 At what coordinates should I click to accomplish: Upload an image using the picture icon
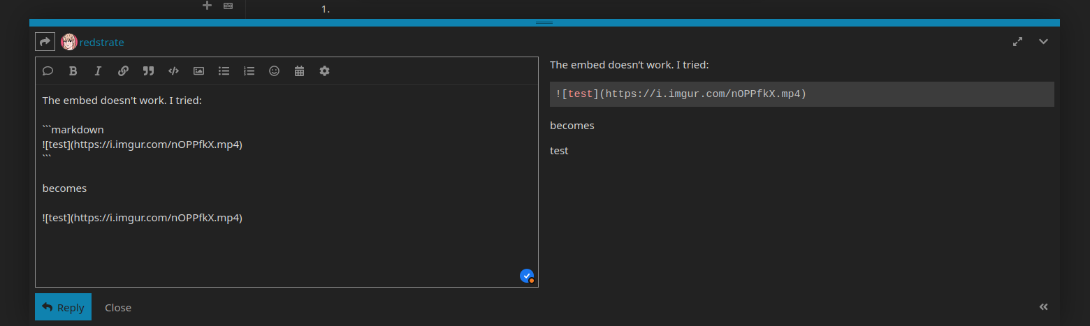198,71
